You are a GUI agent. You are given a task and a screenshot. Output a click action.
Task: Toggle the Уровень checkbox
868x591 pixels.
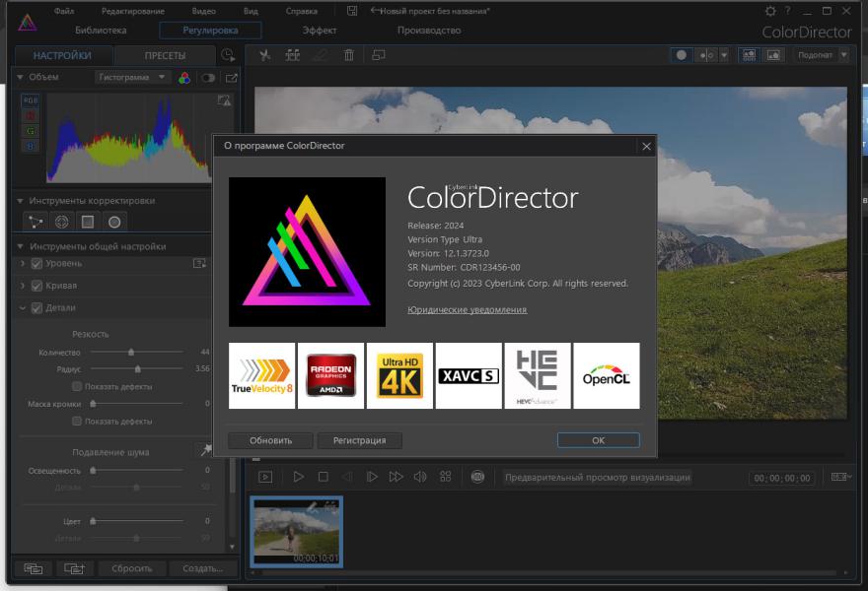coord(36,264)
